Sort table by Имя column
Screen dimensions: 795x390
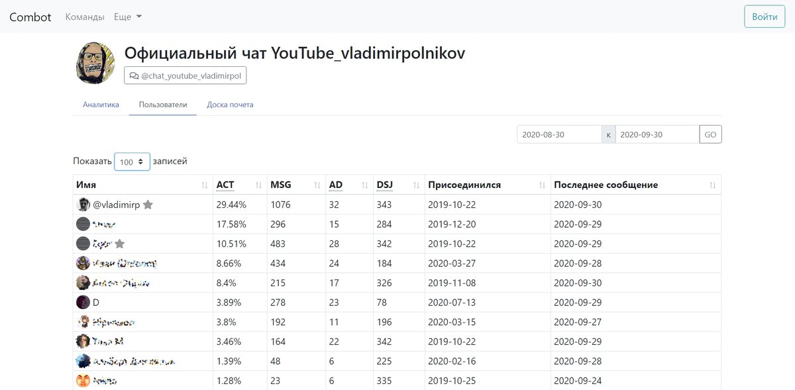[142, 185]
